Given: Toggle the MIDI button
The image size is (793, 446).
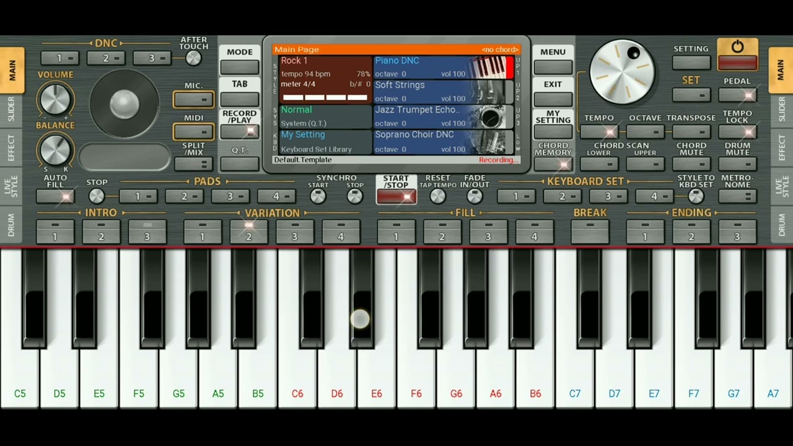Looking at the screenshot, I should (194, 131).
